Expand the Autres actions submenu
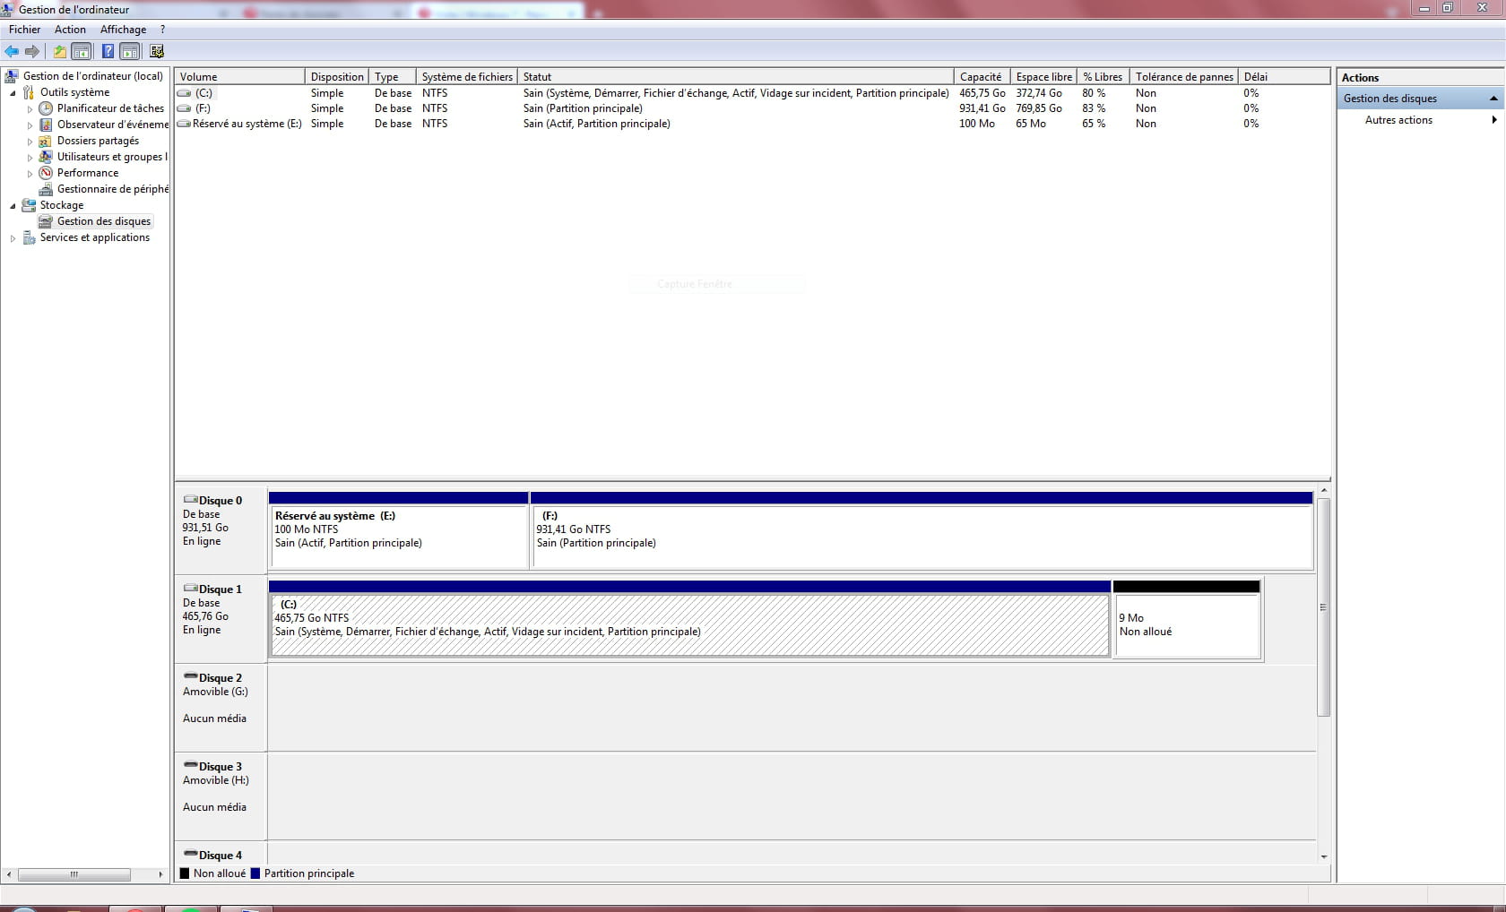1506x912 pixels. 1398,120
